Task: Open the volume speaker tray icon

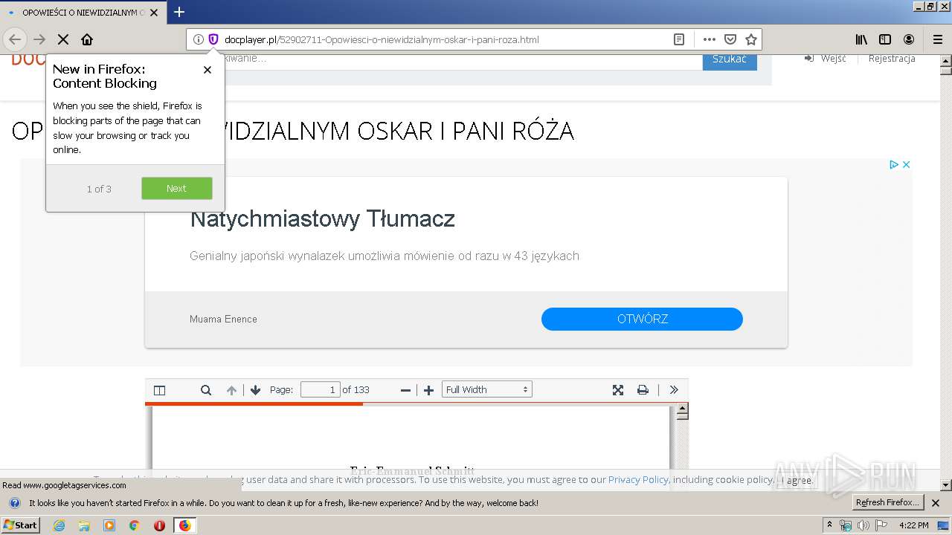Action: point(863,525)
